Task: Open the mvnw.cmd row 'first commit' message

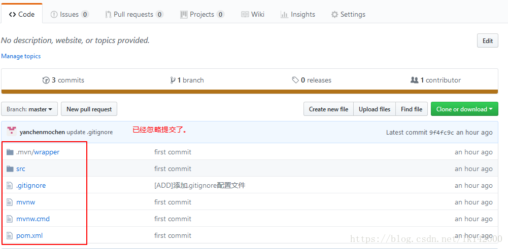Action: [173, 219]
